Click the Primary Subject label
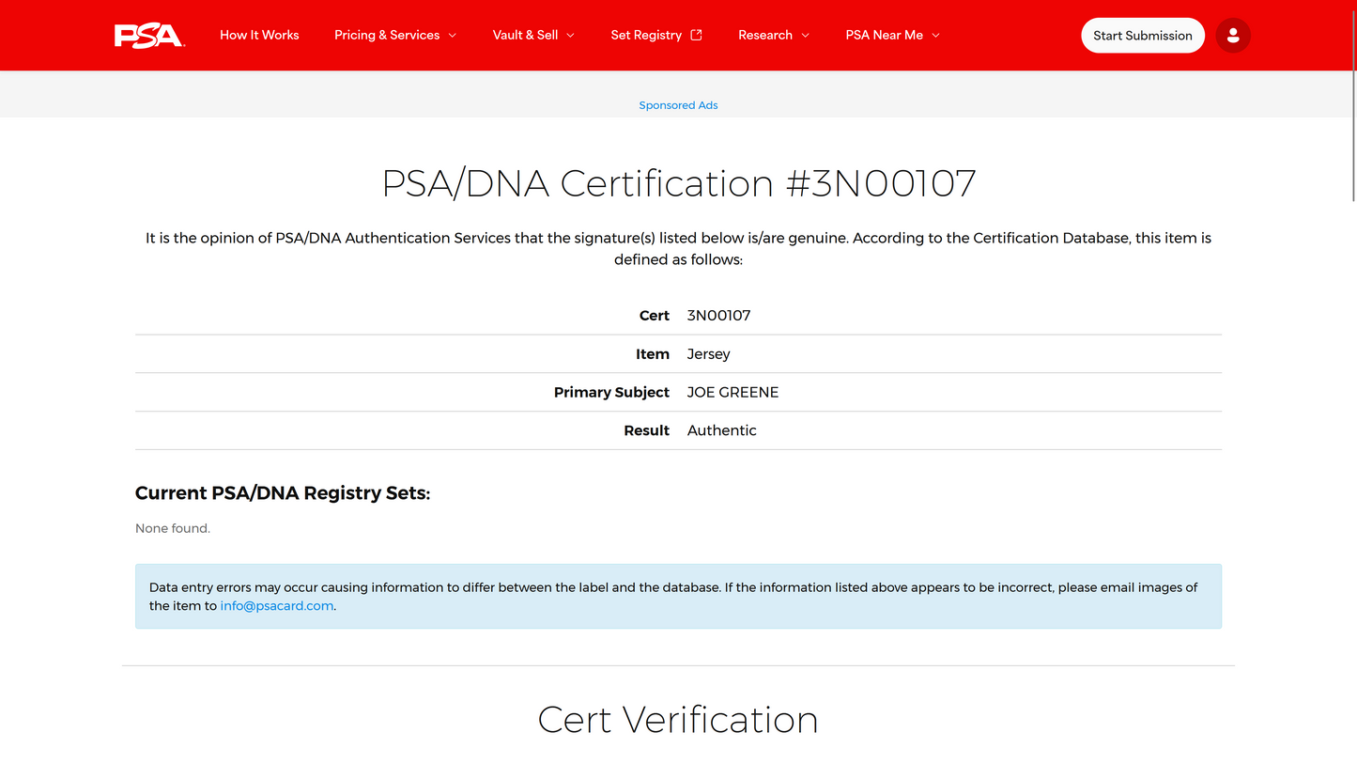Viewport: 1357px width, 764px height. pos(611,393)
